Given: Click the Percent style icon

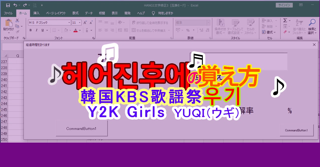Looking at the screenshot, I should 187,30.
